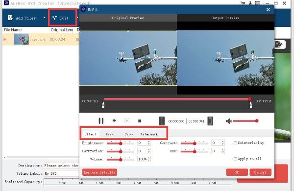Click the Saturation slider handle

pos(121,151)
